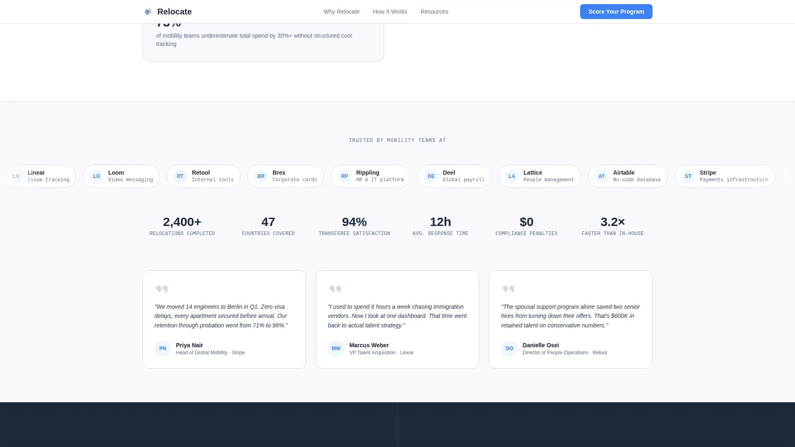The width and height of the screenshot is (795, 447).
Task: Click the Rippling company name
Action: (x=368, y=173)
